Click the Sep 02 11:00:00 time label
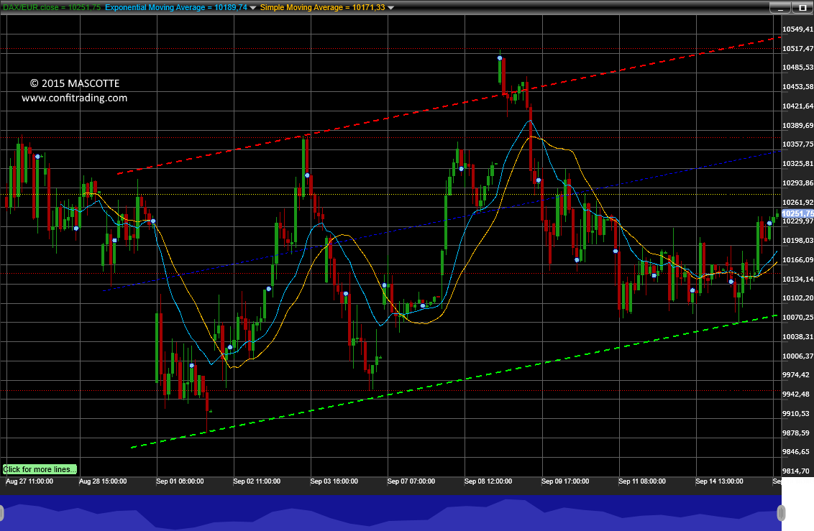This screenshot has height=531, width=814. click(x=257, y=481)
